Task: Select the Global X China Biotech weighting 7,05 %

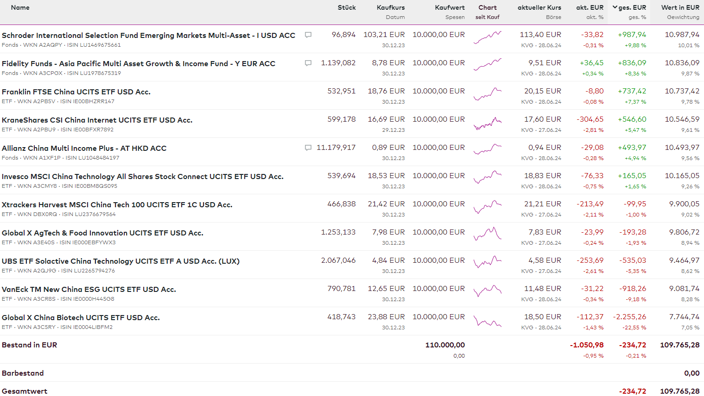Action: [690, 328]
